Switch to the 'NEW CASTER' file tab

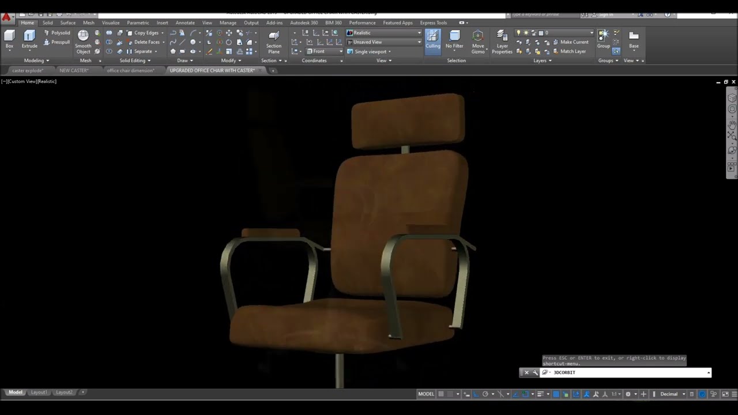[74, 70]
